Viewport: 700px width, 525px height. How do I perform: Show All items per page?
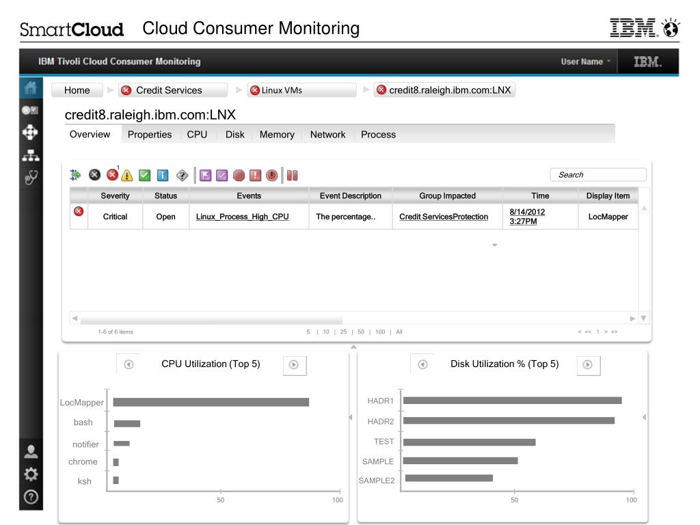[399, 332]
